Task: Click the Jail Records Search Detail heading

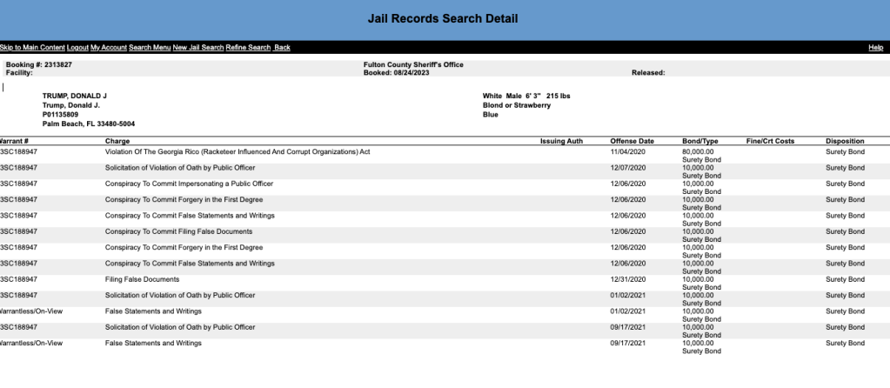Action: click(445, 17)
